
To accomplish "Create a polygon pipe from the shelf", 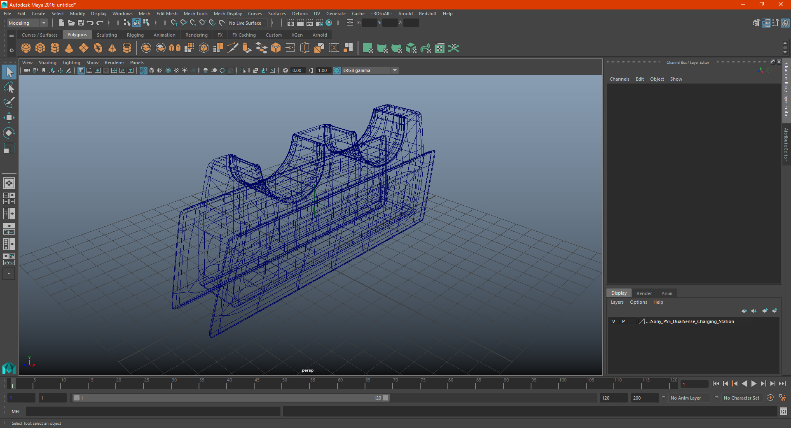I will pos(127,48).
